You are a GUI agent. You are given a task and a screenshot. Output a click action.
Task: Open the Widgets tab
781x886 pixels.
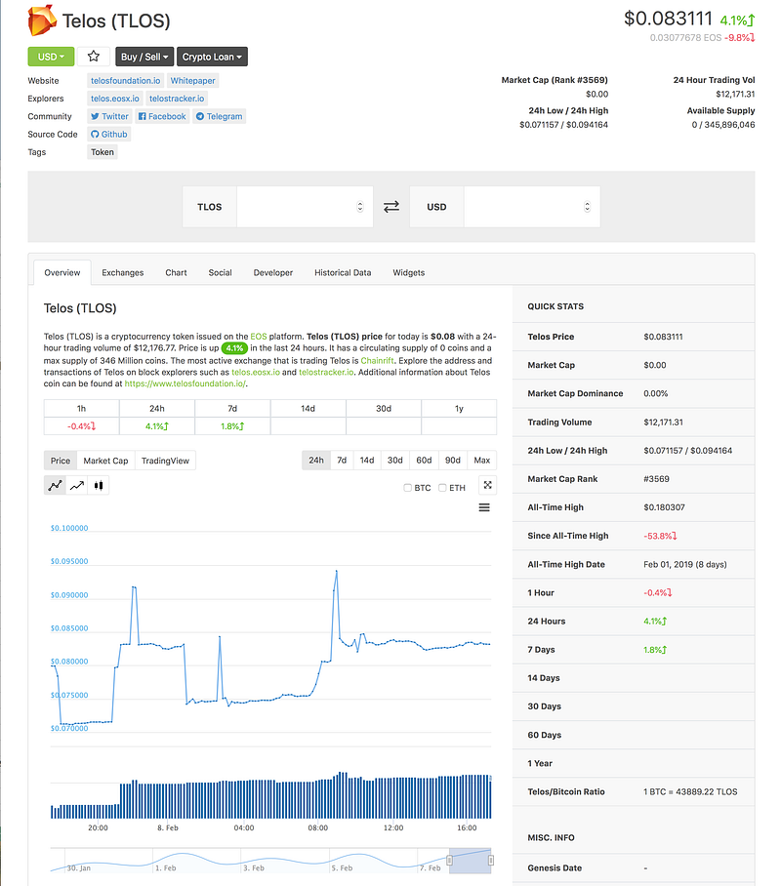coord(409,272)
